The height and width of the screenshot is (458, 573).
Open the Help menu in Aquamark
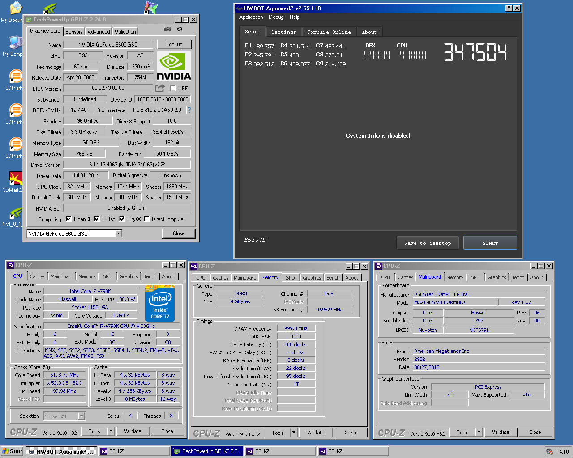coord(295,17)
